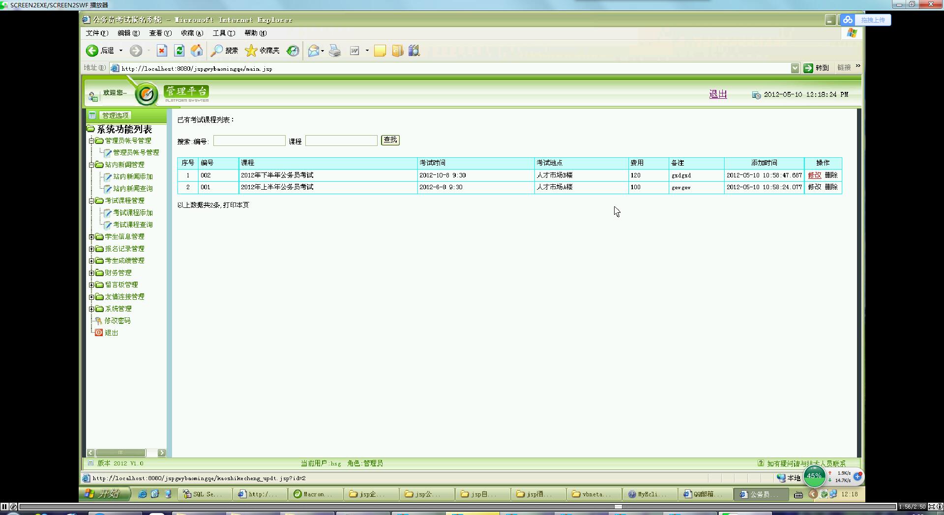Expand the 系统管理 tree node
Viewport: 944px width, 515px height.
pyautogui.click(x=91, y=309)
